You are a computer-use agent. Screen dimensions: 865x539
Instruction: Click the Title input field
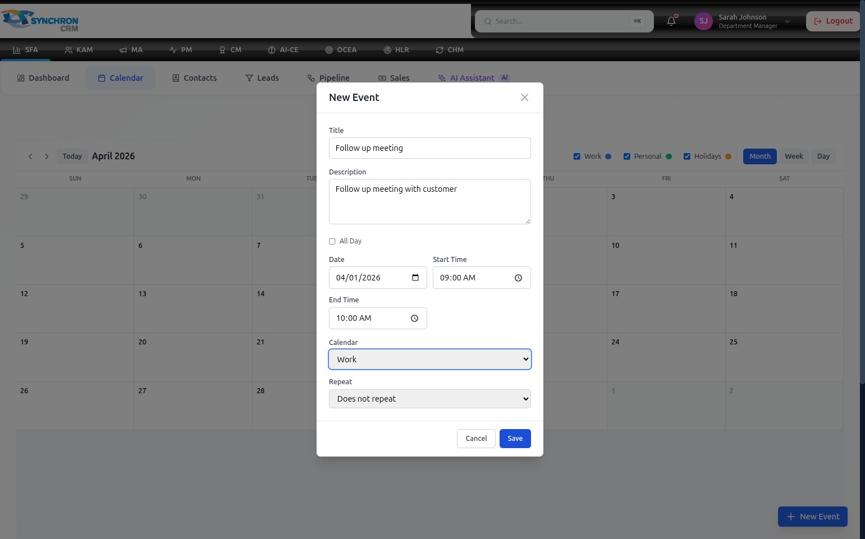430,148
